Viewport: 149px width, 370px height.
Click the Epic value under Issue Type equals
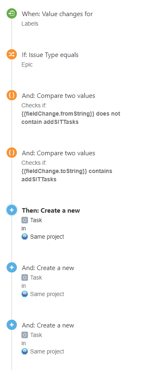(x=27, y=65)
